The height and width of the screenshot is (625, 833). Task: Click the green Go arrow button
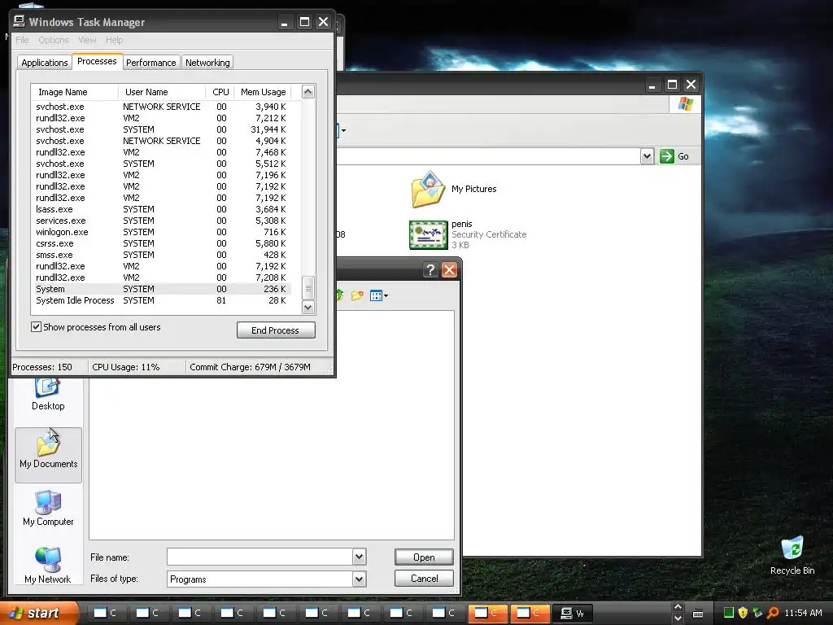[x=667, y=156]
